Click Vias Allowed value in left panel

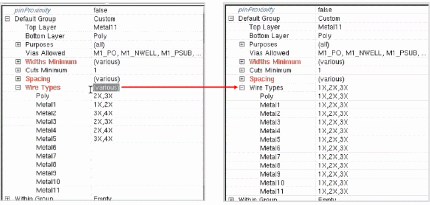point(147,53)
